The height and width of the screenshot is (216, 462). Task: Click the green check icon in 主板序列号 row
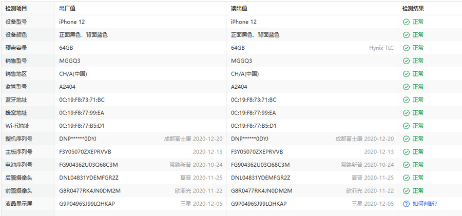[x=407, y=152]
